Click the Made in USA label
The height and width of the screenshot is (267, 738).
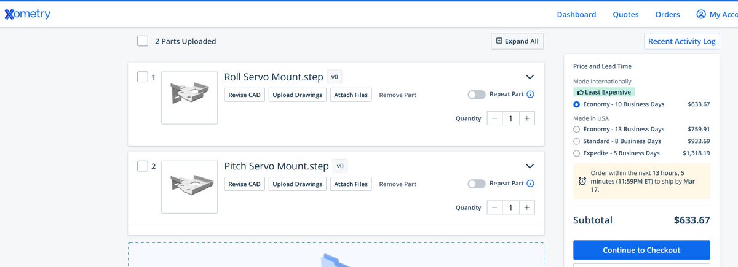[x=592, y=118]
